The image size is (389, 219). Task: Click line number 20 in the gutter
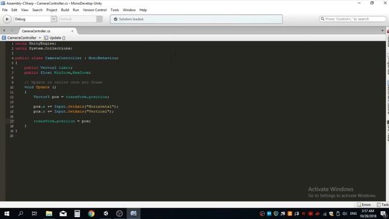pyautogui.click(x=12, y=136)
